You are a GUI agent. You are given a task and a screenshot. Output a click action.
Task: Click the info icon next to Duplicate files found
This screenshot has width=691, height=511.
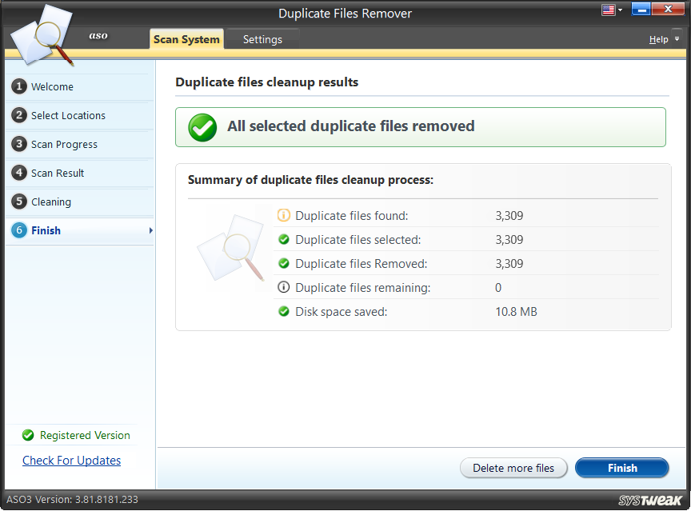pyautogui.click(x=284, y=215)
